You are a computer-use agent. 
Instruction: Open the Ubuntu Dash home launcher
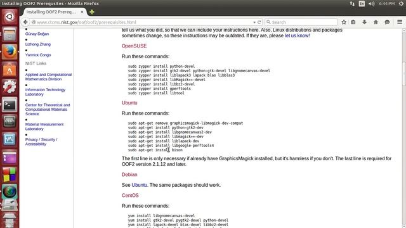(10, 17)
